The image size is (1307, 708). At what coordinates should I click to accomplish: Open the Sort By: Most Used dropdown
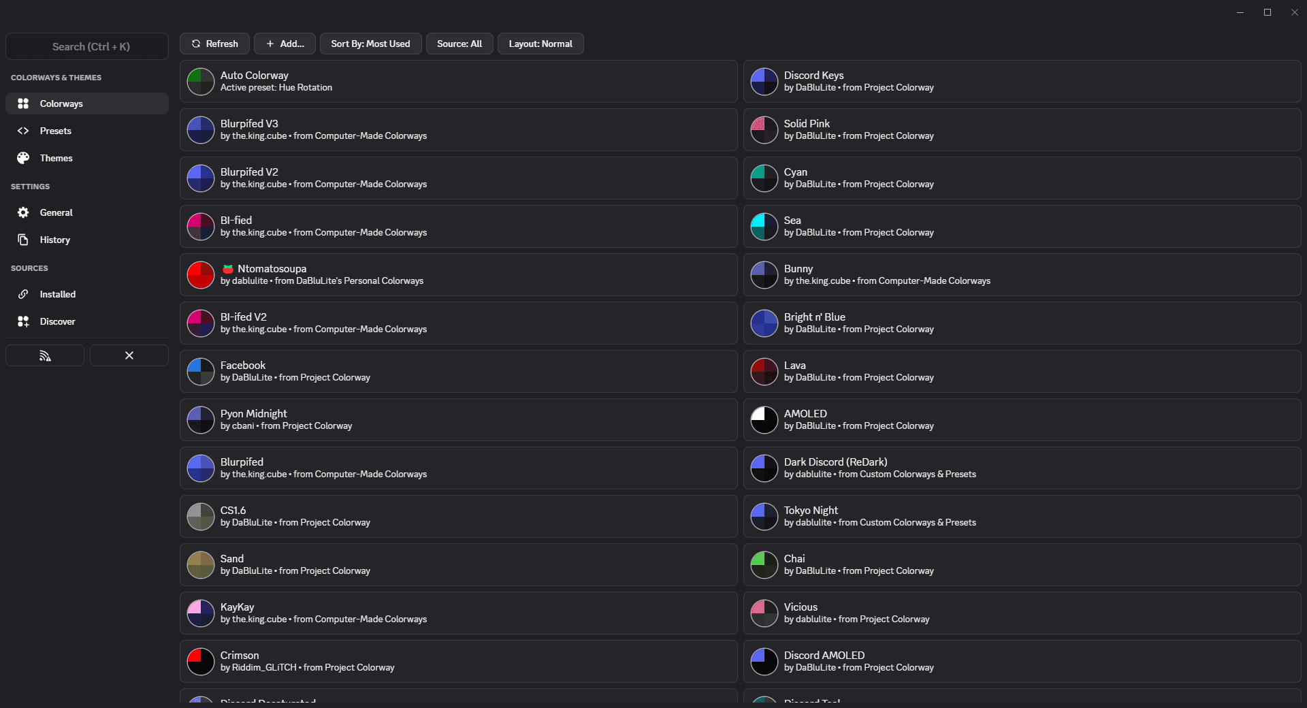pyautogui.click(x=370, y=44)
